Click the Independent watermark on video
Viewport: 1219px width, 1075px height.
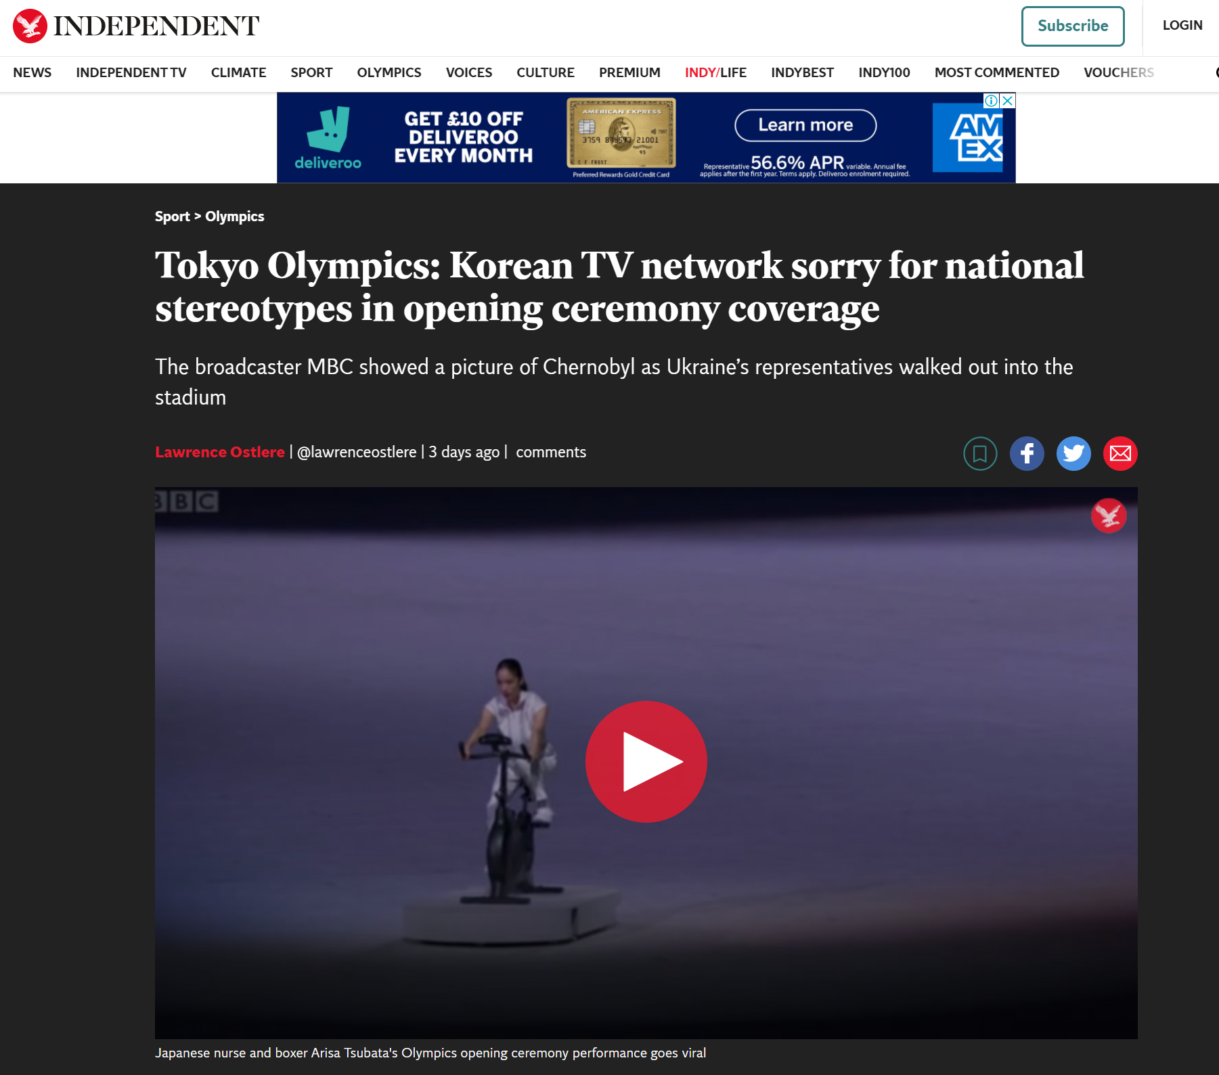point(1108,516)
